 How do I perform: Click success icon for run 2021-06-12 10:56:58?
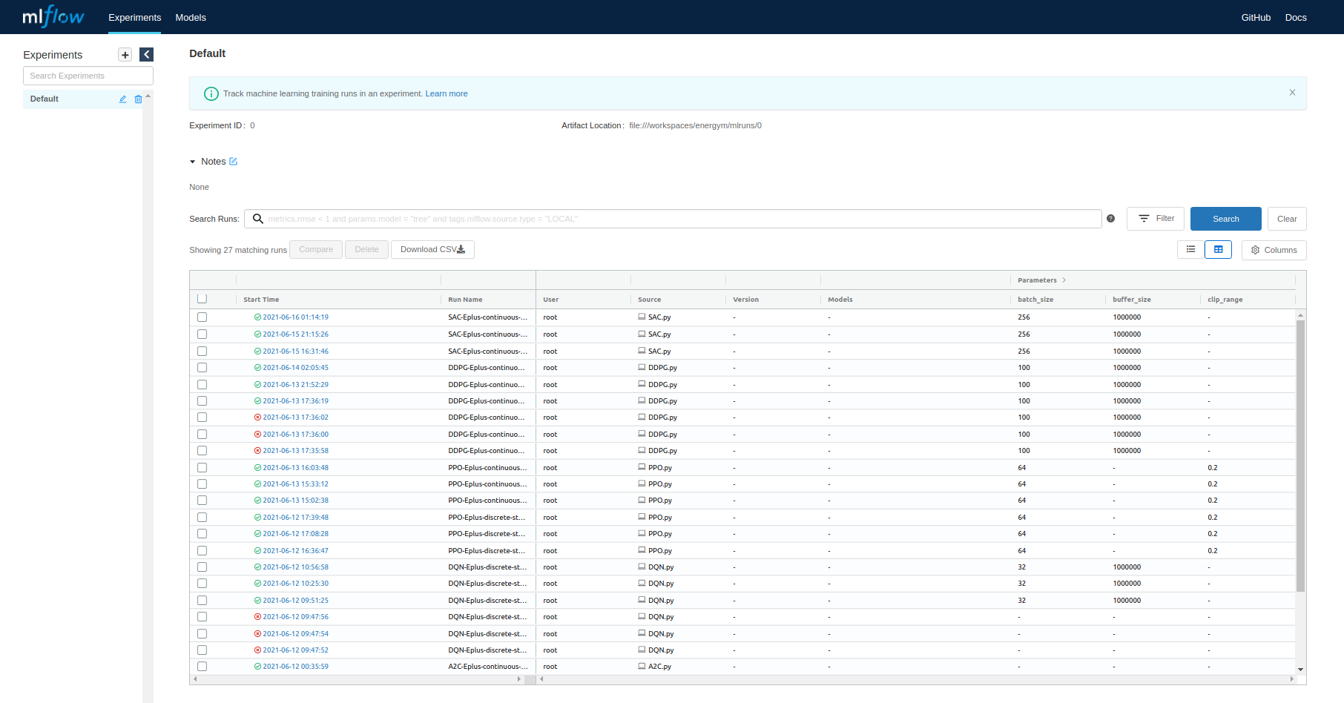(x=257, y=567)
